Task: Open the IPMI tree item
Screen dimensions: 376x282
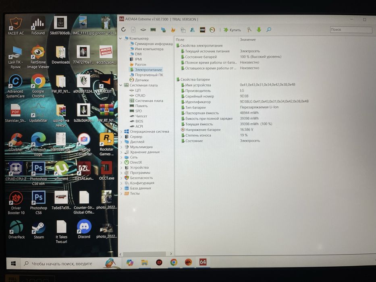Action: (136, 59)
